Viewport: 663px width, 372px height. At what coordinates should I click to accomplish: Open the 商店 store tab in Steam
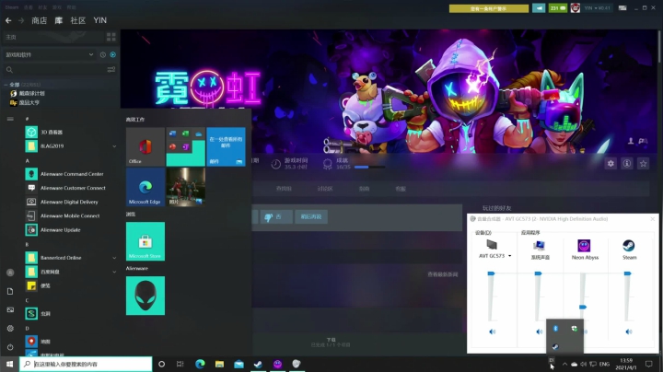[40, 20]
